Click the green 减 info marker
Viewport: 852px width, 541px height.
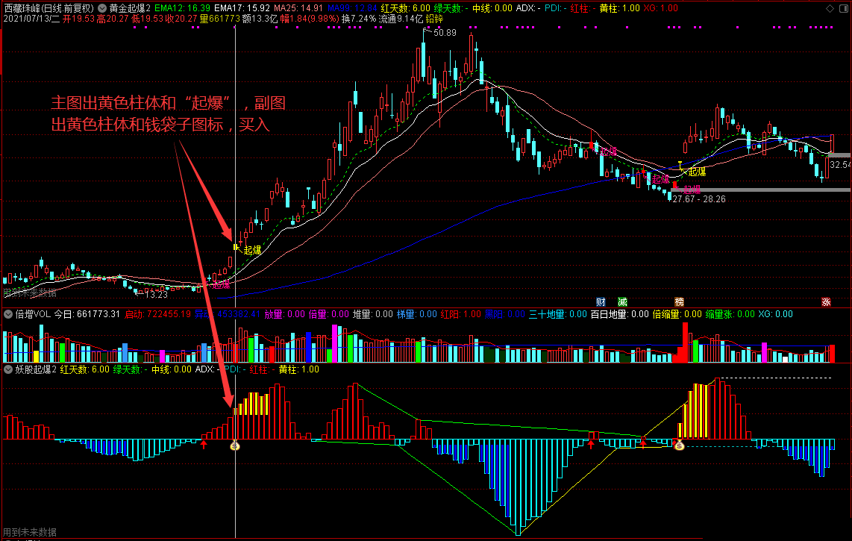click(622, 301)
